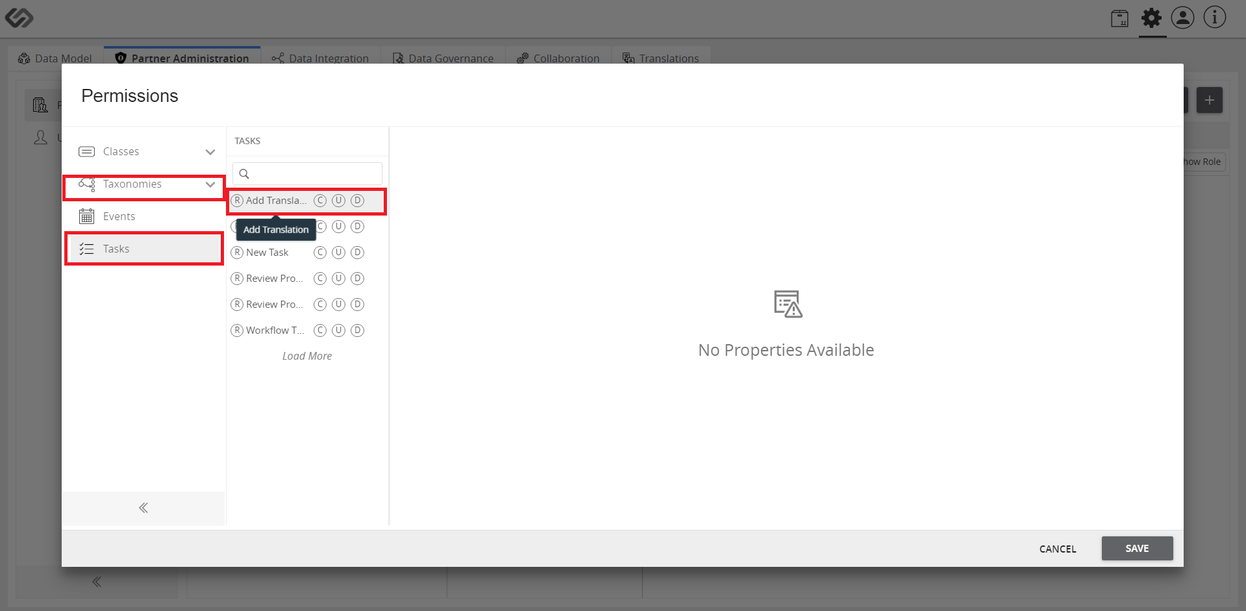
Task: Click the application logo in top-left corner
Action: pyautogui.click(x=19, y=18)
